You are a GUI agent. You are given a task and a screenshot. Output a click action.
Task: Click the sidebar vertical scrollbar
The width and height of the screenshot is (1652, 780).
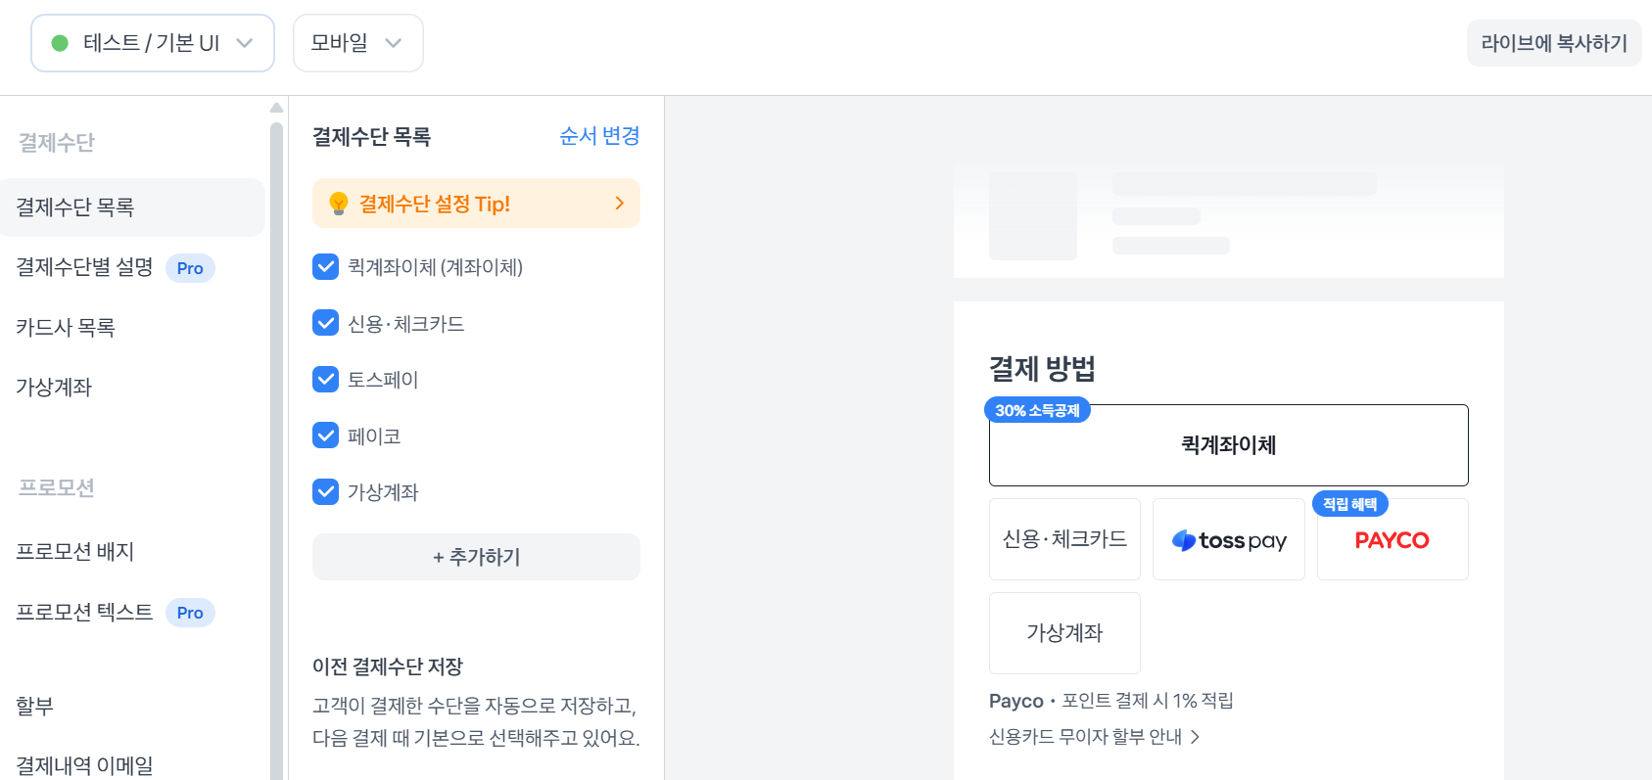coord(276,440)
